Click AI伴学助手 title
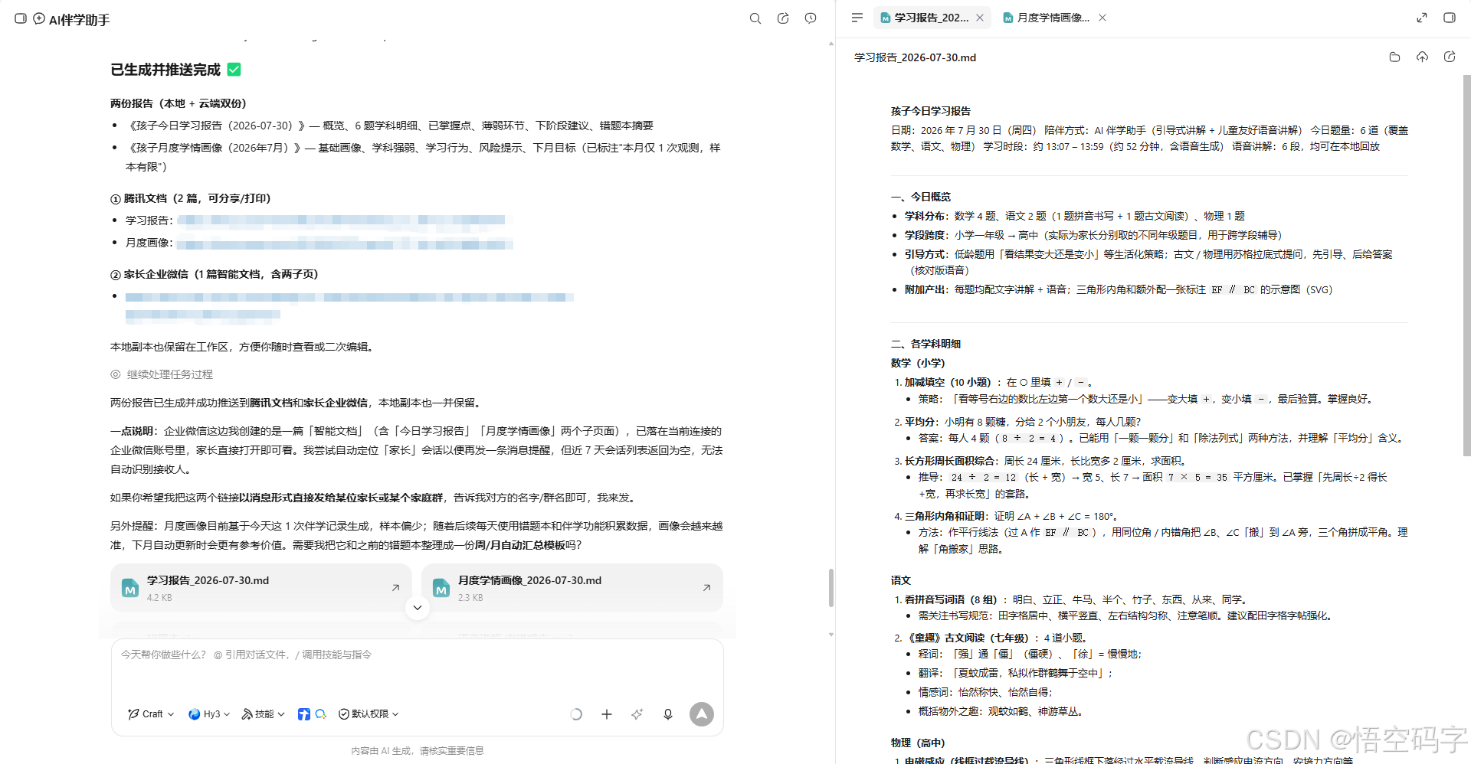 [x=79, y=20]
